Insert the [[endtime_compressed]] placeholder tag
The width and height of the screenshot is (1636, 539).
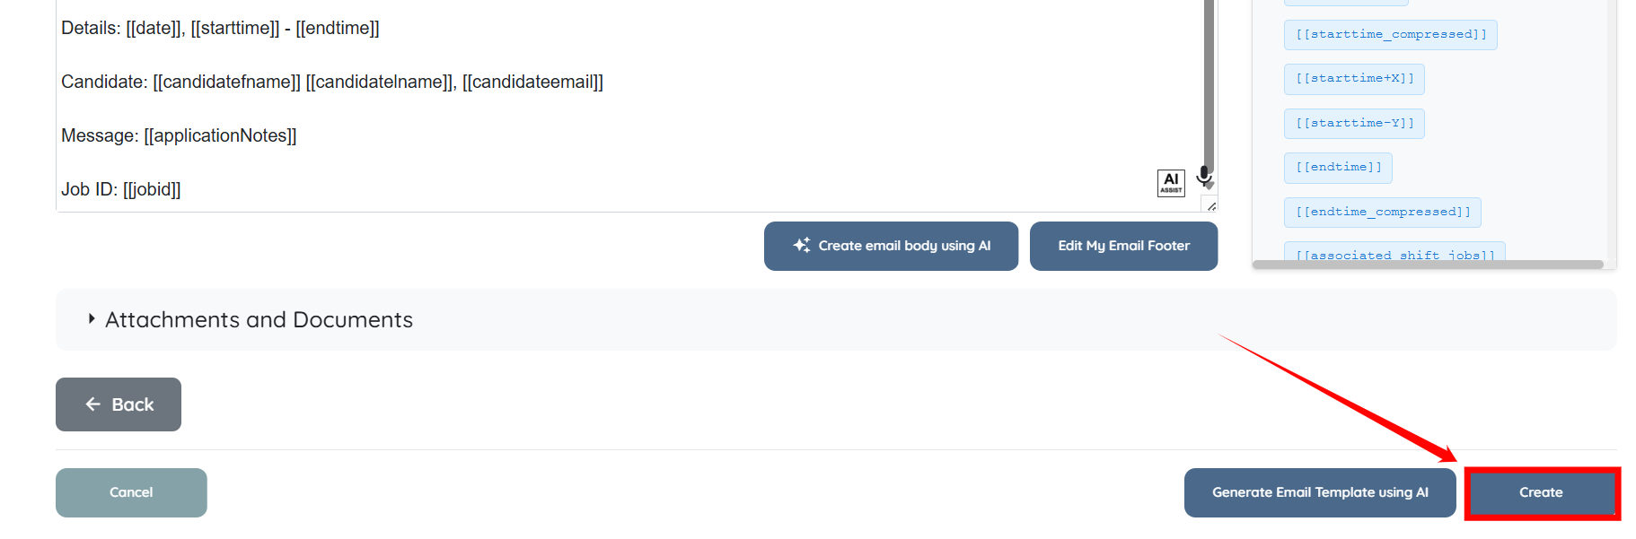point(1382,212)
